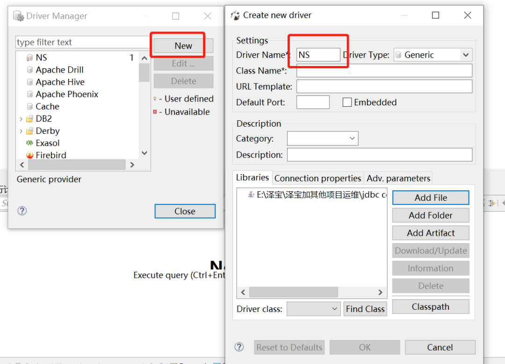Image resolution: width=505 pixels, height=364 pixels.
Task: Click the driver list scroll up arrow
Action: (144, 58)
